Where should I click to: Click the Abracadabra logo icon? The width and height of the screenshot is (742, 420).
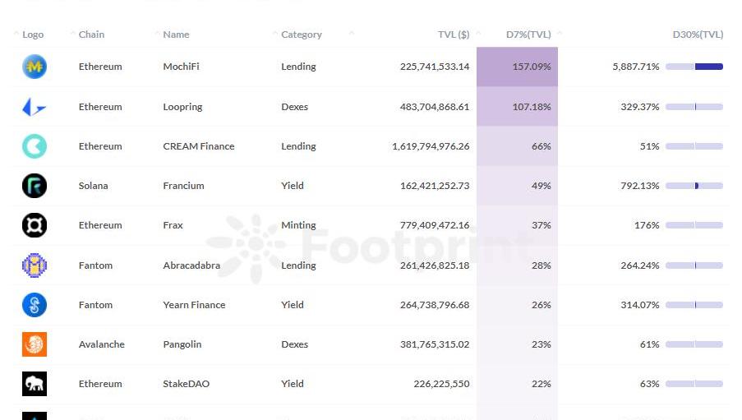pos(35,265)
